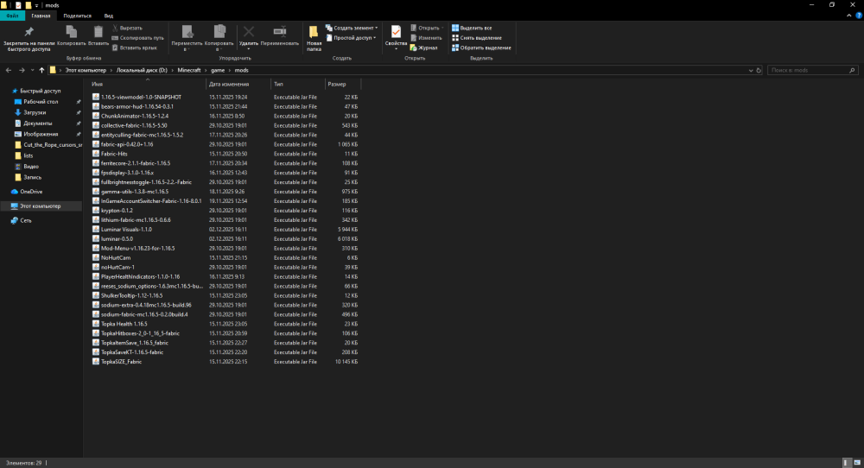The width and height of the screenshot is (864, 468).
Task: Go up one folder level
Action: tap(41, 71)
